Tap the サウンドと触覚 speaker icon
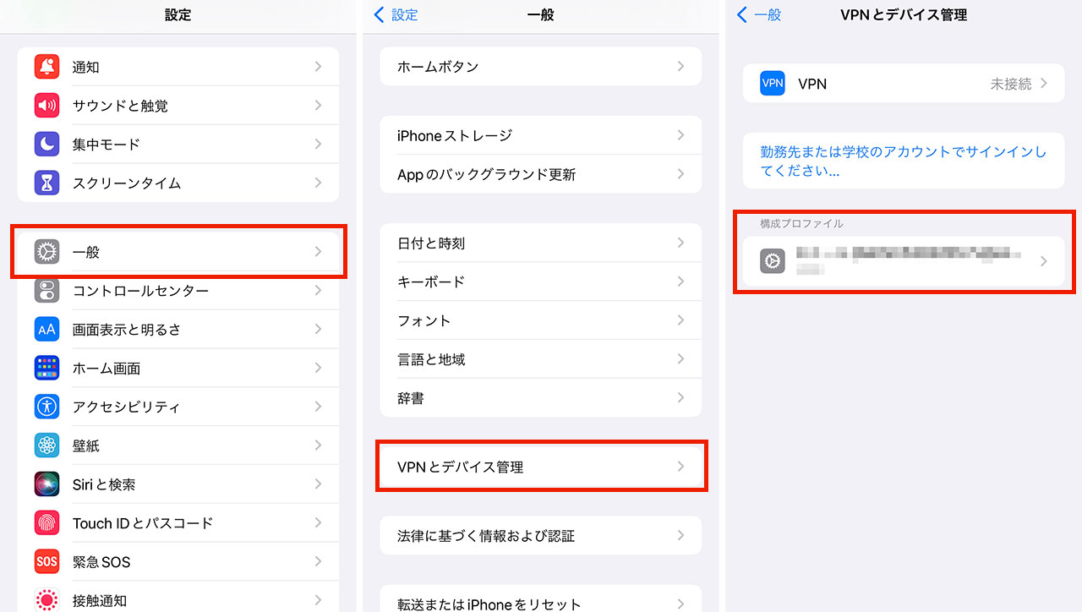Viewport: 1082px width, 612px height. [46, 106]
